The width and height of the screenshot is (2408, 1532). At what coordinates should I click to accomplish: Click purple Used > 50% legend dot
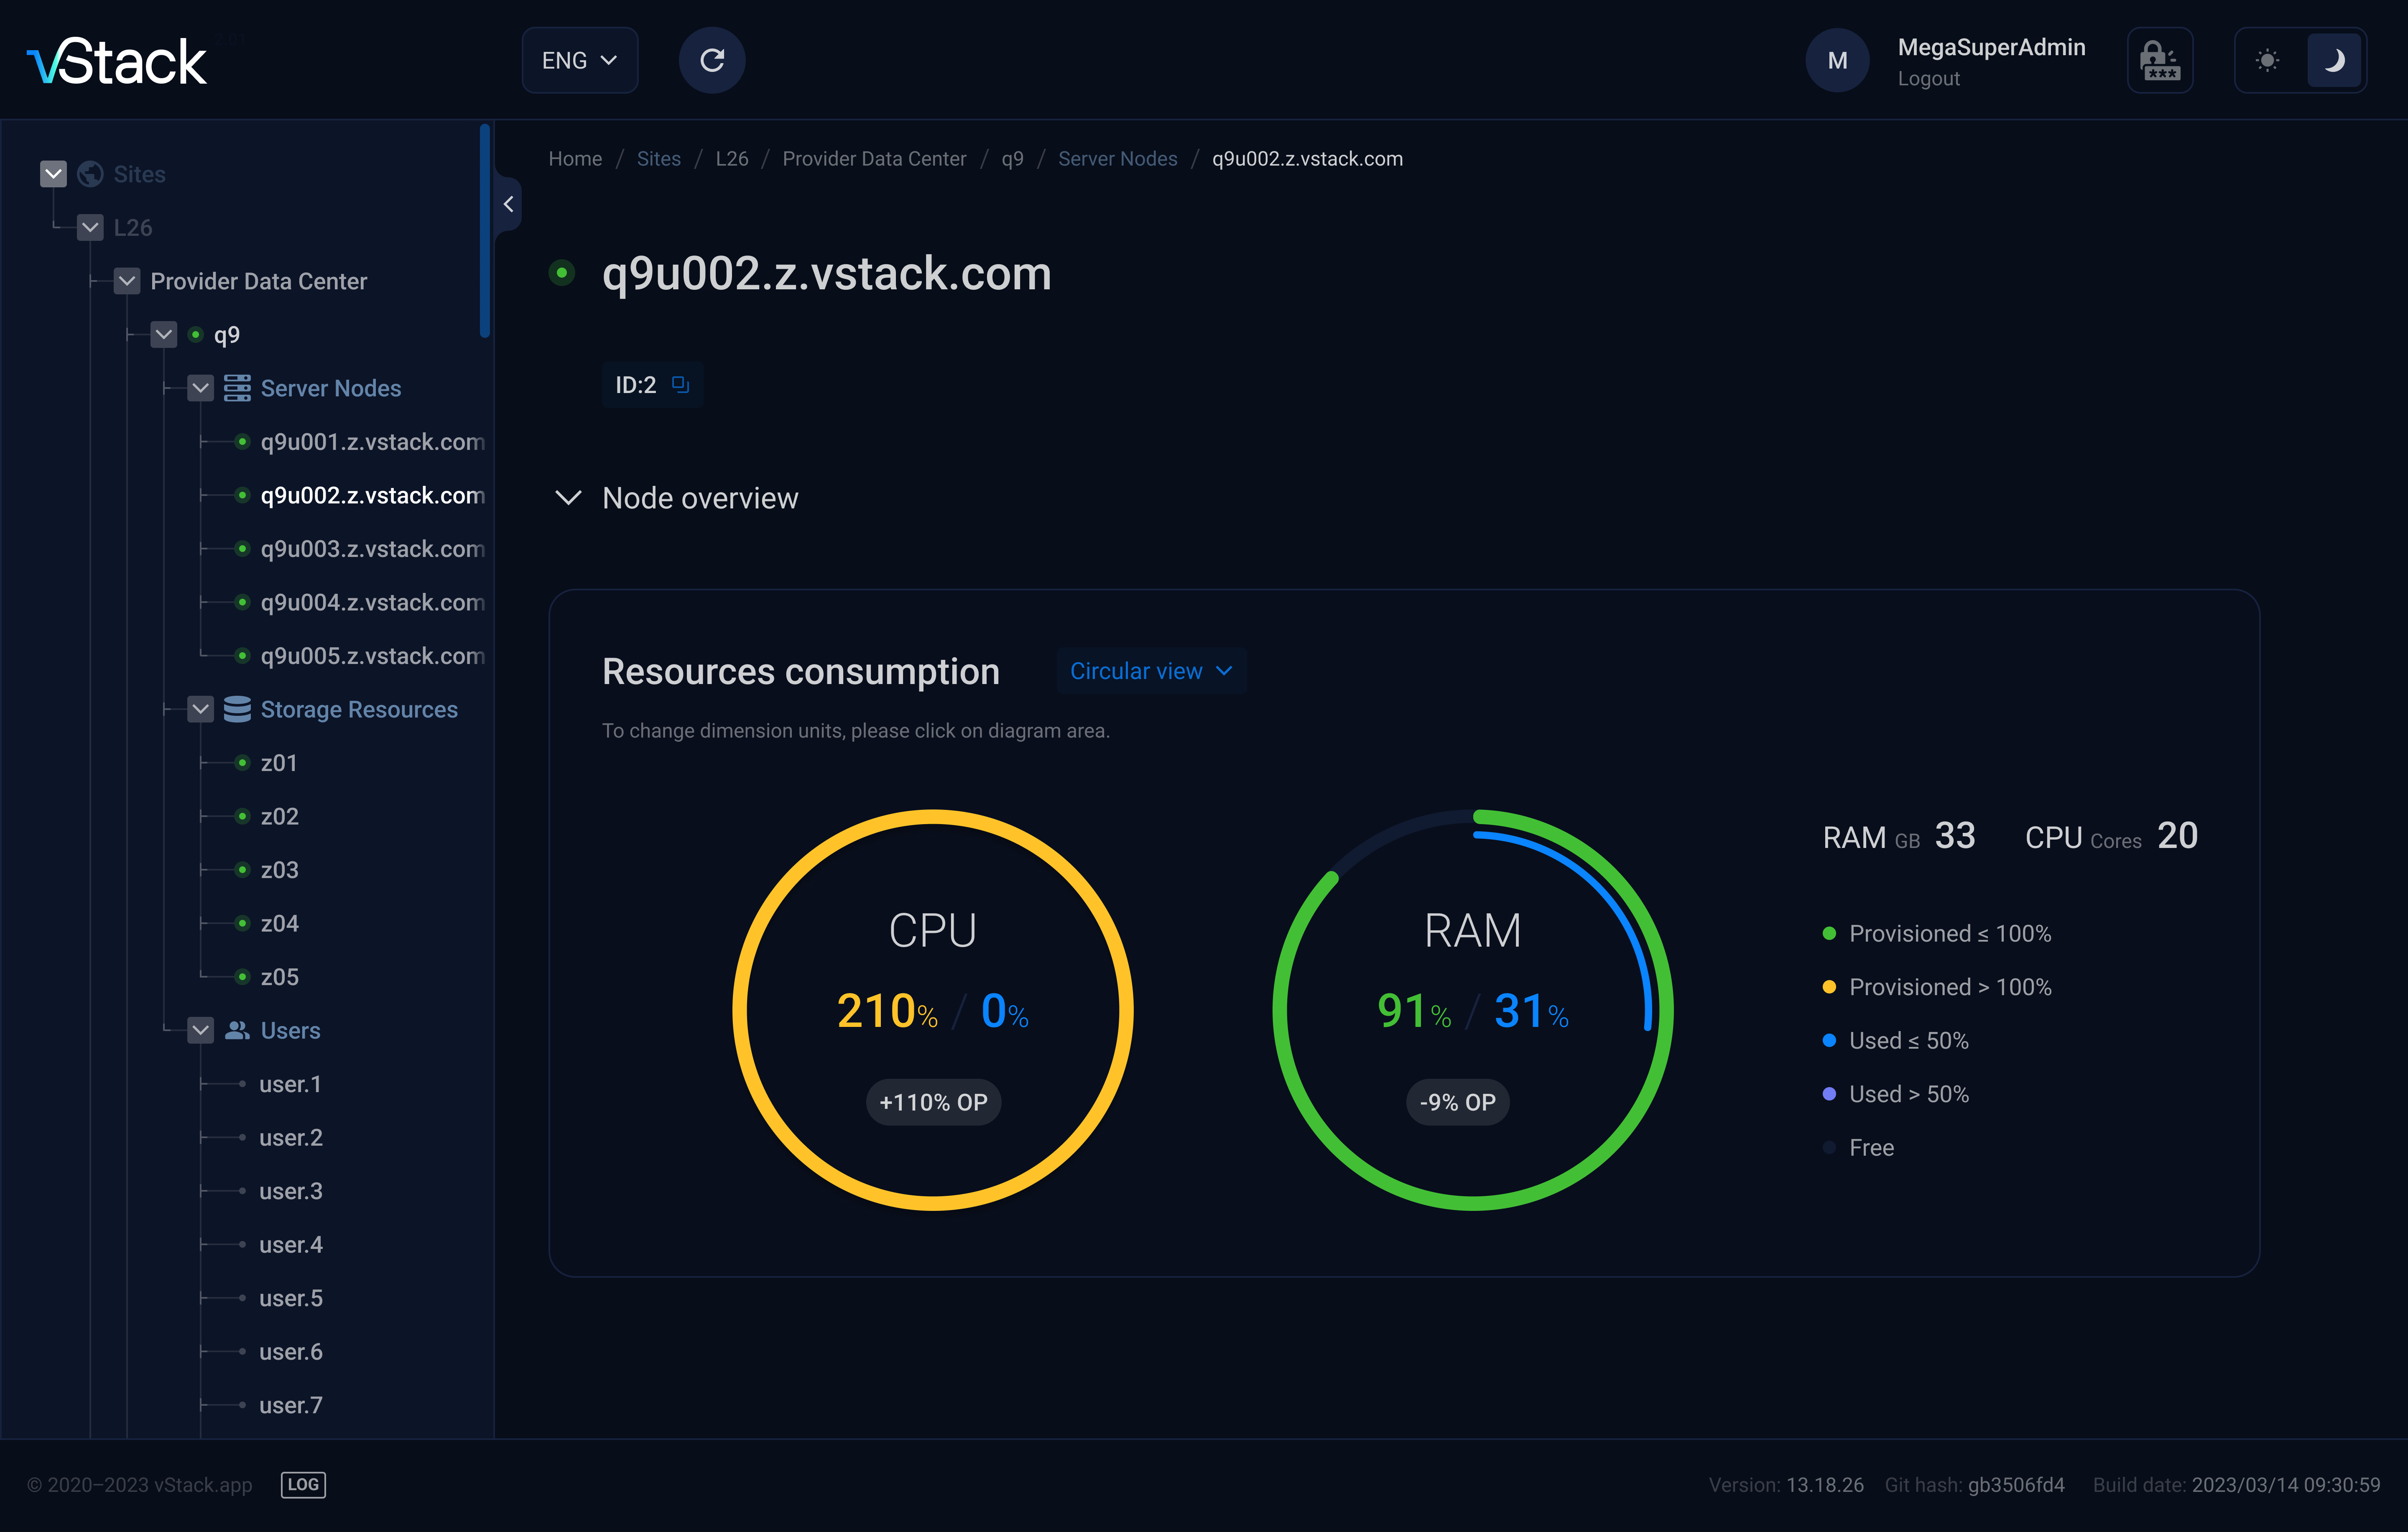1829,1094
